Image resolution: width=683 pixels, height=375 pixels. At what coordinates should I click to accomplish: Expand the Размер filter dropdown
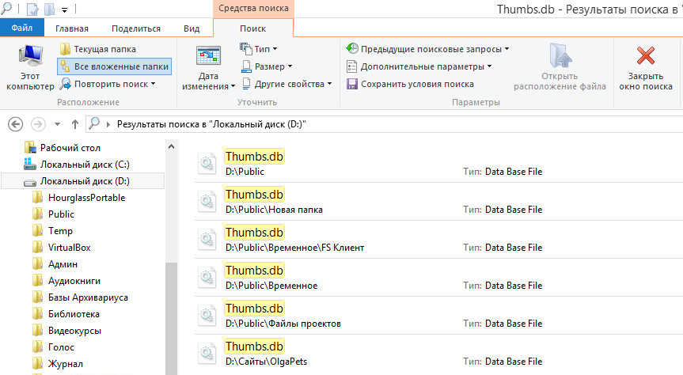click(267, 66)
